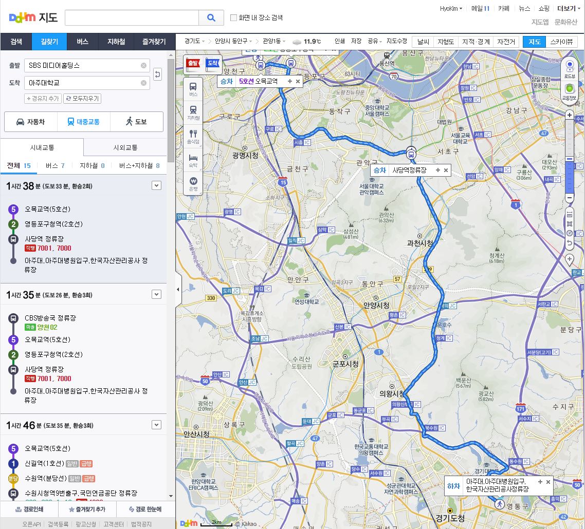Switch to the 지하철 tab
585x529 pixels.
pyautogui.click(x=116, y=42)
